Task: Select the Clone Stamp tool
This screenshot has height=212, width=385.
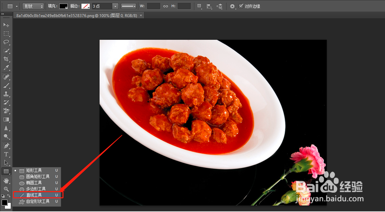Action: (6, 94)
